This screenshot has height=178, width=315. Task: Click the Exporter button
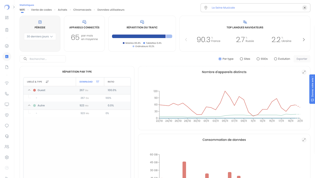[x=302, y=59]
